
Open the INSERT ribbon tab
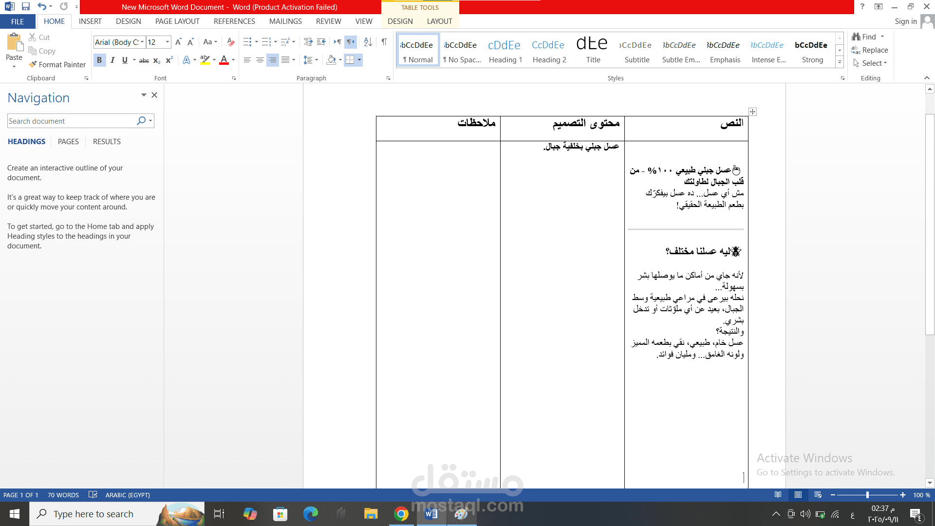pos(90,21)
